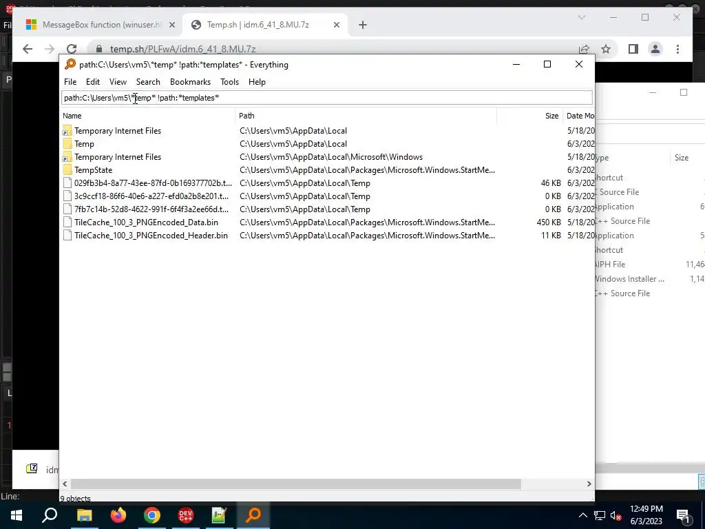Open File Explorer from taskbar
This screenshot has height=529, width=705.
click(x=84, y=515)
